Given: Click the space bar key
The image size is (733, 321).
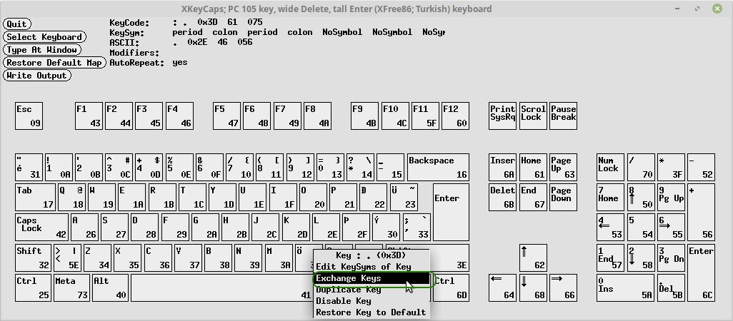Looking at the screenshot, I should (221, 288).
